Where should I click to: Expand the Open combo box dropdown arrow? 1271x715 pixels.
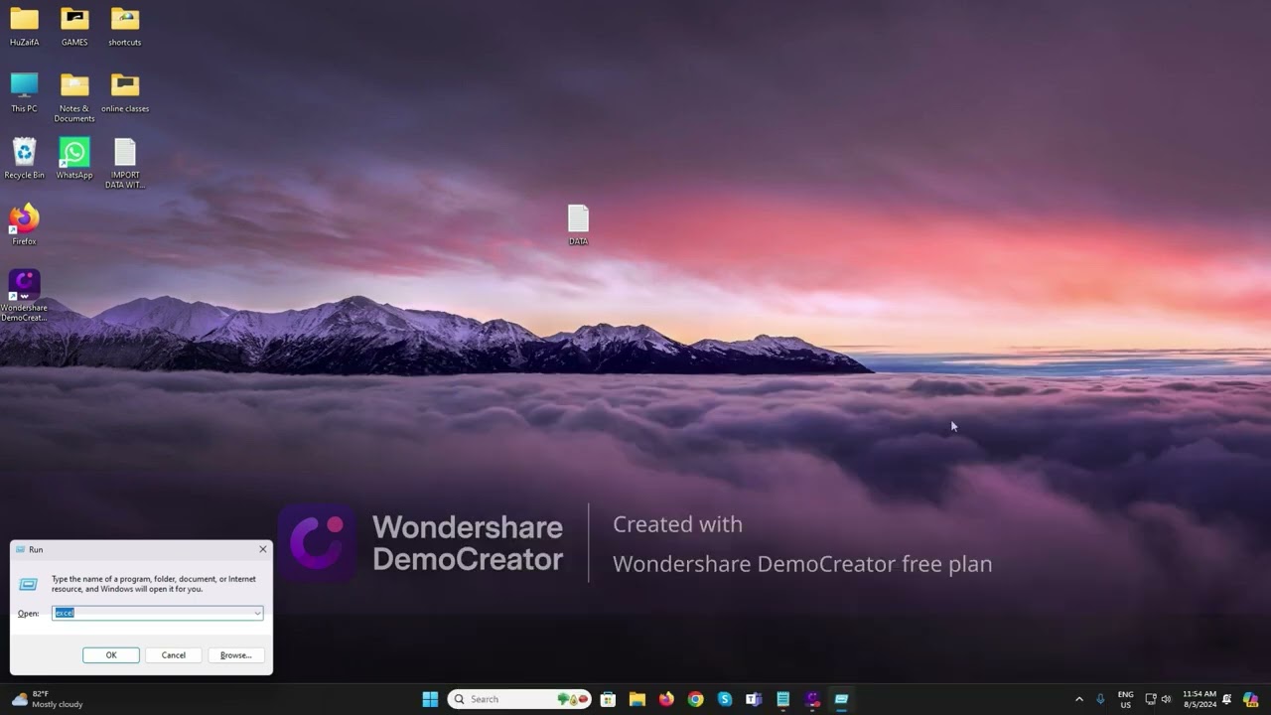point(257,613)
